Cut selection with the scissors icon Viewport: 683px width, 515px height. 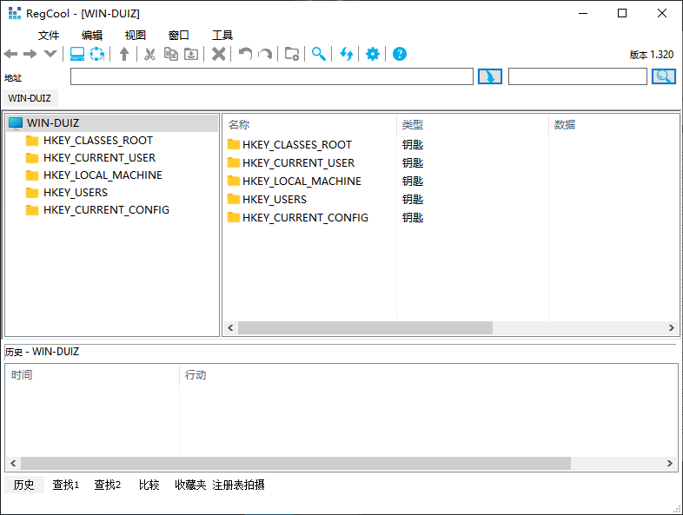tap(149, 54)
